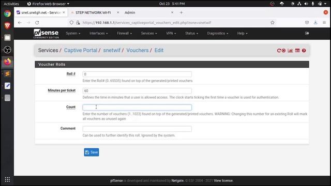The image size is (331, 186).
Task: Close the STEP NETWORK WI-FI tab
Action: [x=118, y=12]
